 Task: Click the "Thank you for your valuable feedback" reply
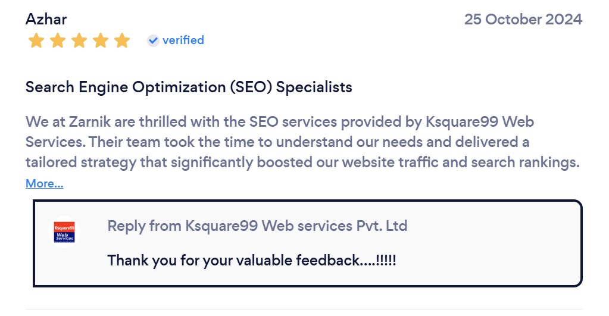252,260
